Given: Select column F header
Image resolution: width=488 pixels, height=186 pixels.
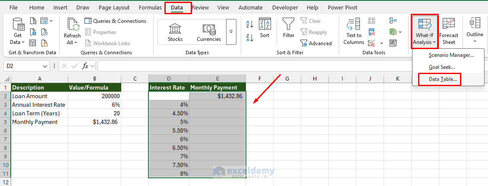Looking at the screenshot, I should [x=260, y=78].
